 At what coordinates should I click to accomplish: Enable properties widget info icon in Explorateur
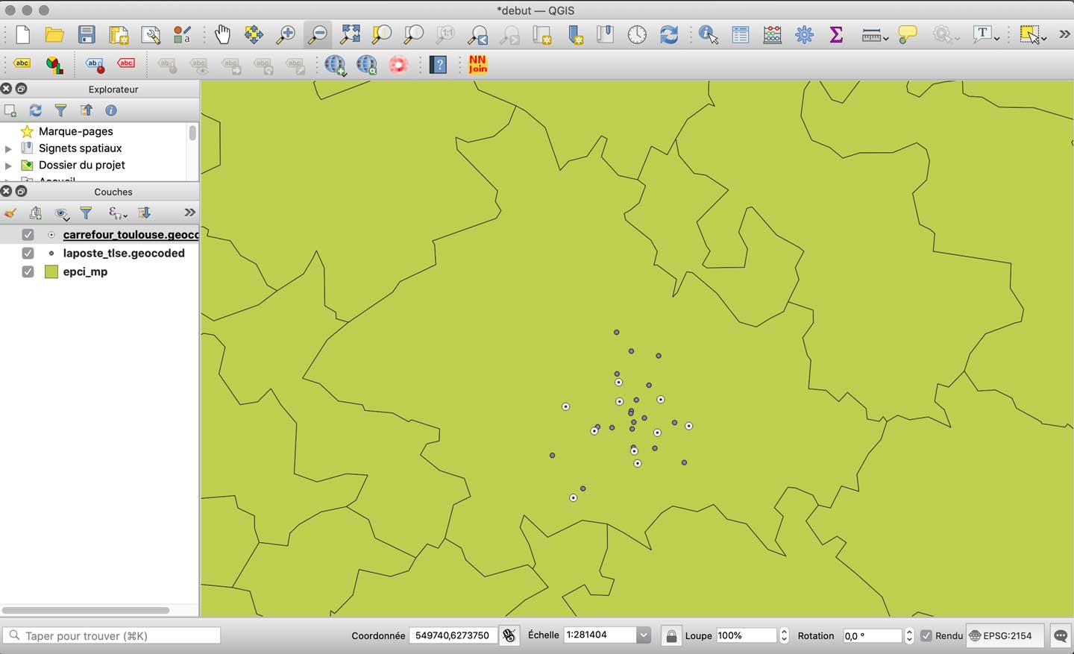[111, 110]
